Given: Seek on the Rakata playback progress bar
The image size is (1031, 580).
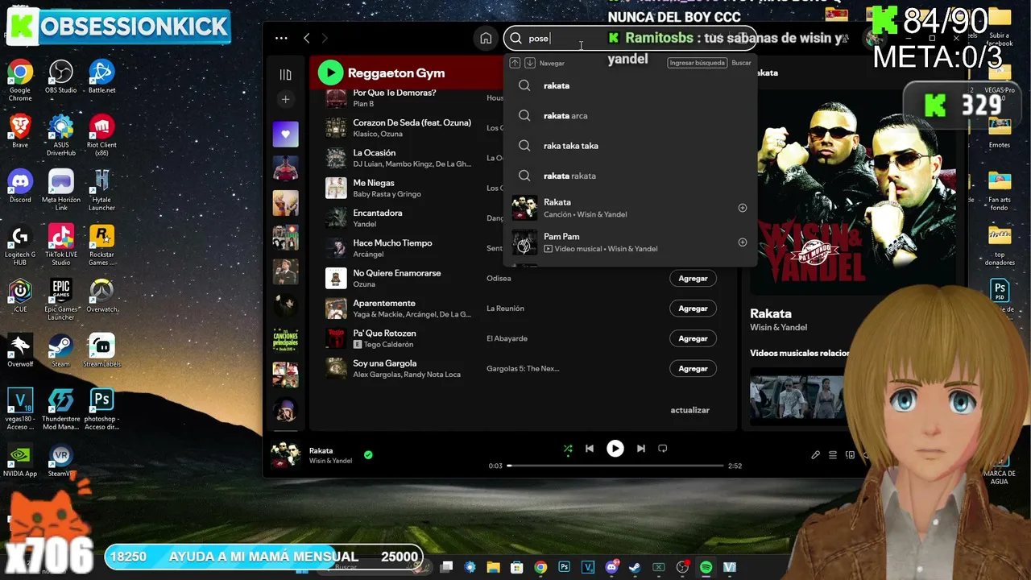Looking at the screenshot, I should 615,466.
